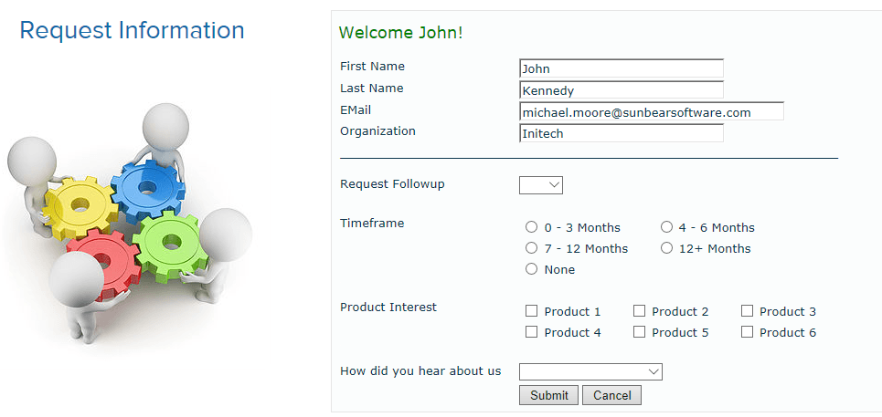
Task: Select the 0 - 3 Months timeframe
Action: point(532,227)
